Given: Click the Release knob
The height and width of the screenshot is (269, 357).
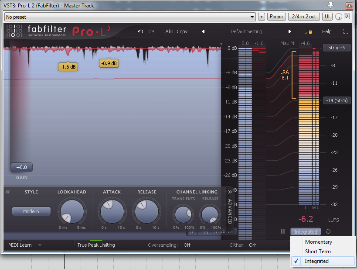Looking at the screenshot, I should pos(146,211).
